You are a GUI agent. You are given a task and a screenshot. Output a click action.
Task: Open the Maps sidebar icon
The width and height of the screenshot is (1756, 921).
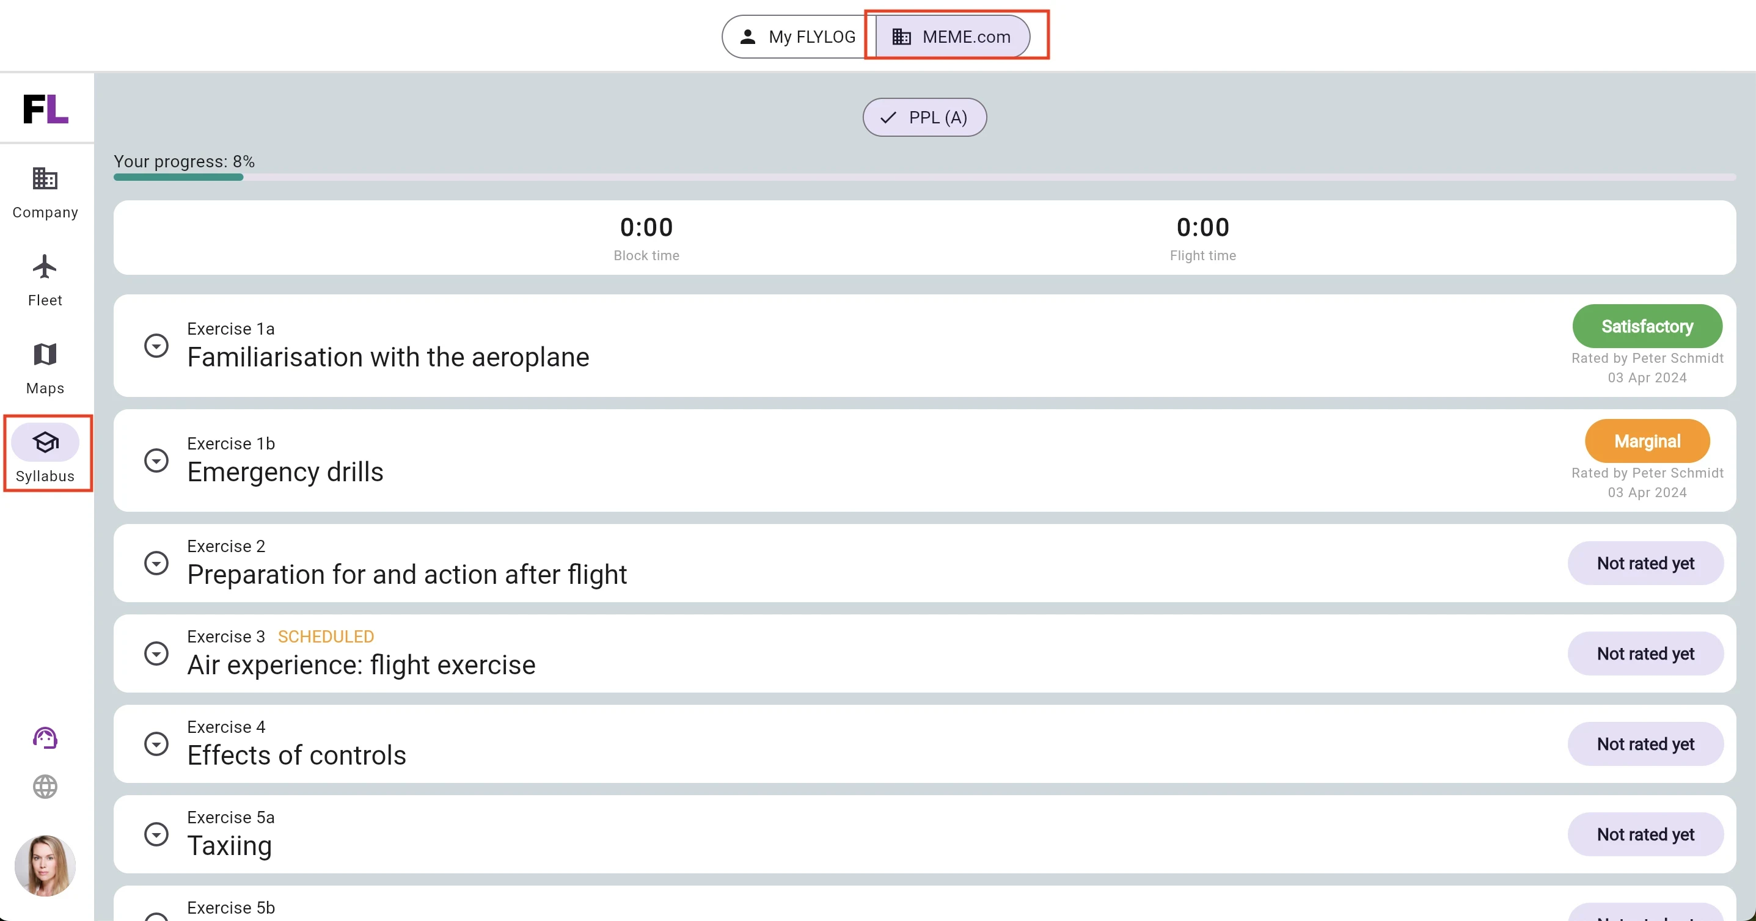[x=45, y=354]
